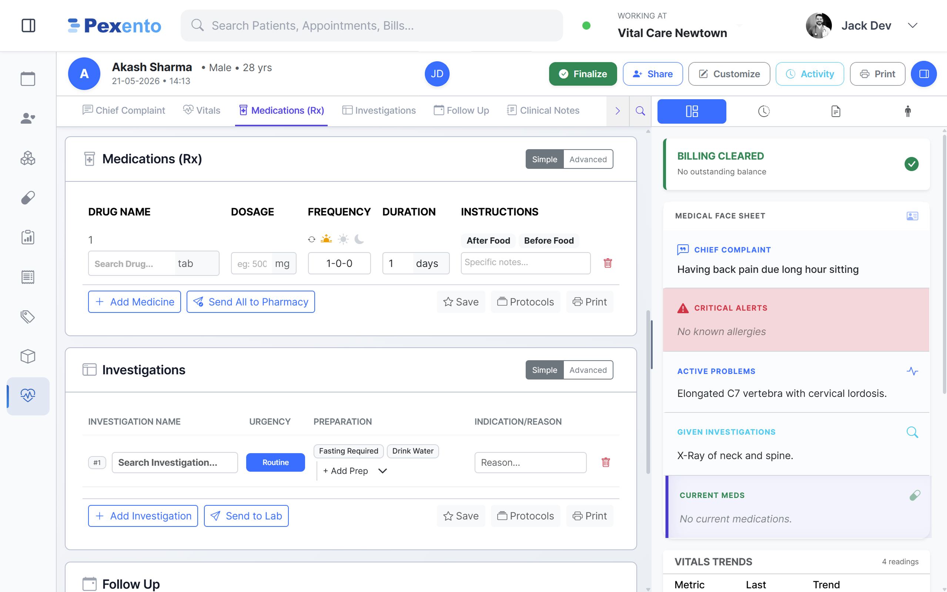This screenshot has height=592, width=947.
Task: Click the global patient search field
Action: [372, 26]
